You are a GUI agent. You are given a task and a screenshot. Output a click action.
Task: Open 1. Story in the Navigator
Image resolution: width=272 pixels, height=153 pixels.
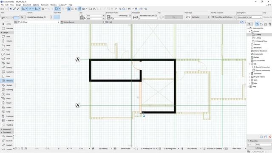click(x=258, y=38)
